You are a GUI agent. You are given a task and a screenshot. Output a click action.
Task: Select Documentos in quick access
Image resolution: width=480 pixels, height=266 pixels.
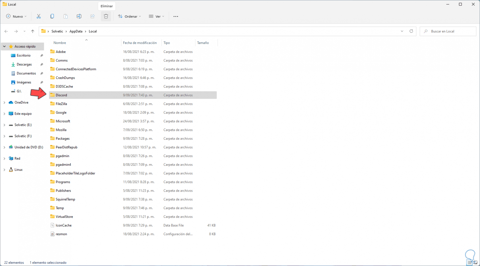coord(26,73)
